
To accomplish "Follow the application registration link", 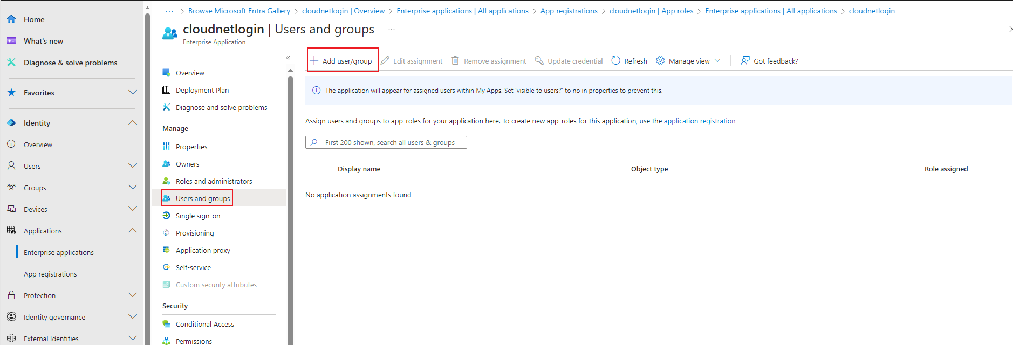I will pos(700,121).
